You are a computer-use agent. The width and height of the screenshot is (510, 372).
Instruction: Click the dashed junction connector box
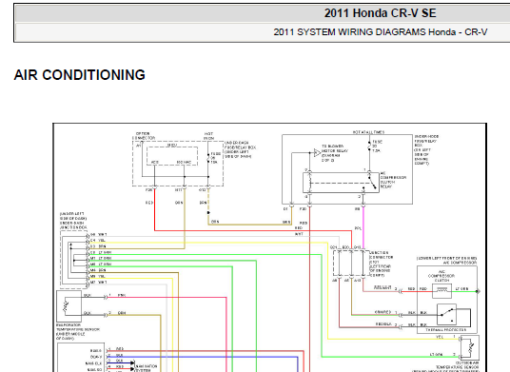coord(351,264)
